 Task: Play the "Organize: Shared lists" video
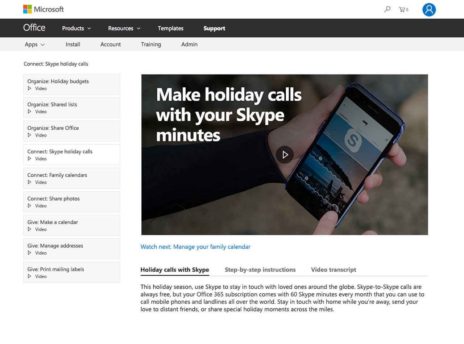(x=71, y=108)
